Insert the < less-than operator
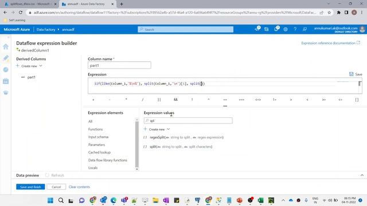The image size is (367, 206). [307, 100]
